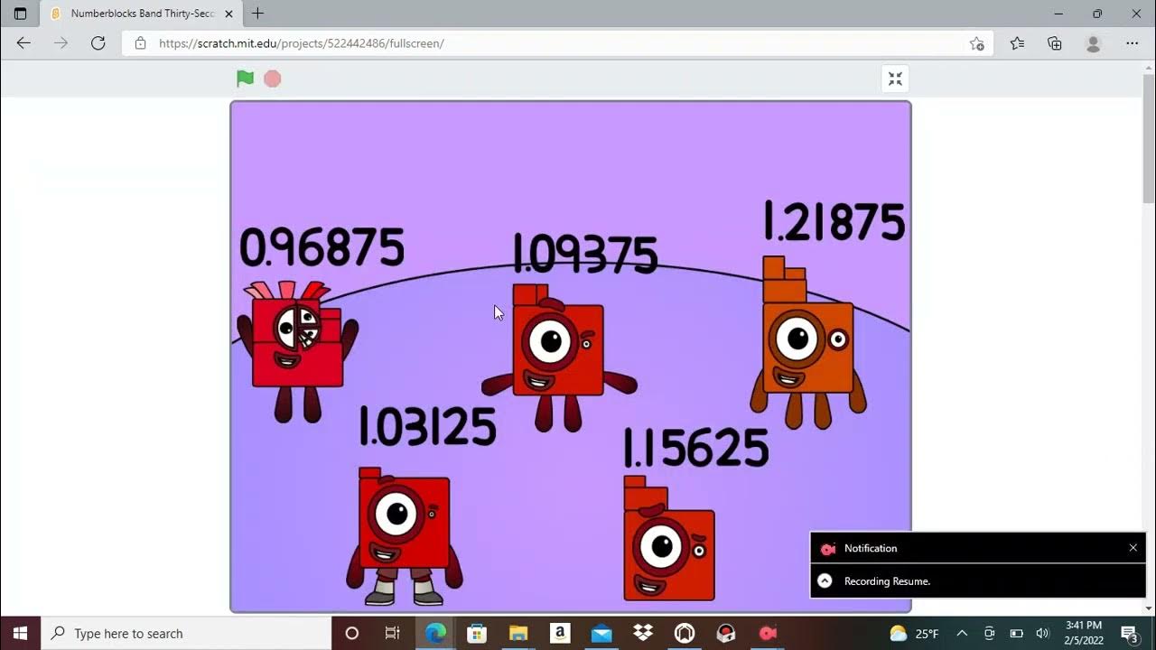Click Microsoft Edge taskbar icon

click(x=435, y=633)
